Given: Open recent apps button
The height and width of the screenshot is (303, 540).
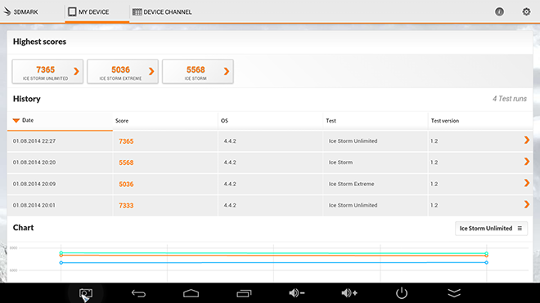Looking at the screenshot, I should coord(244,293).
